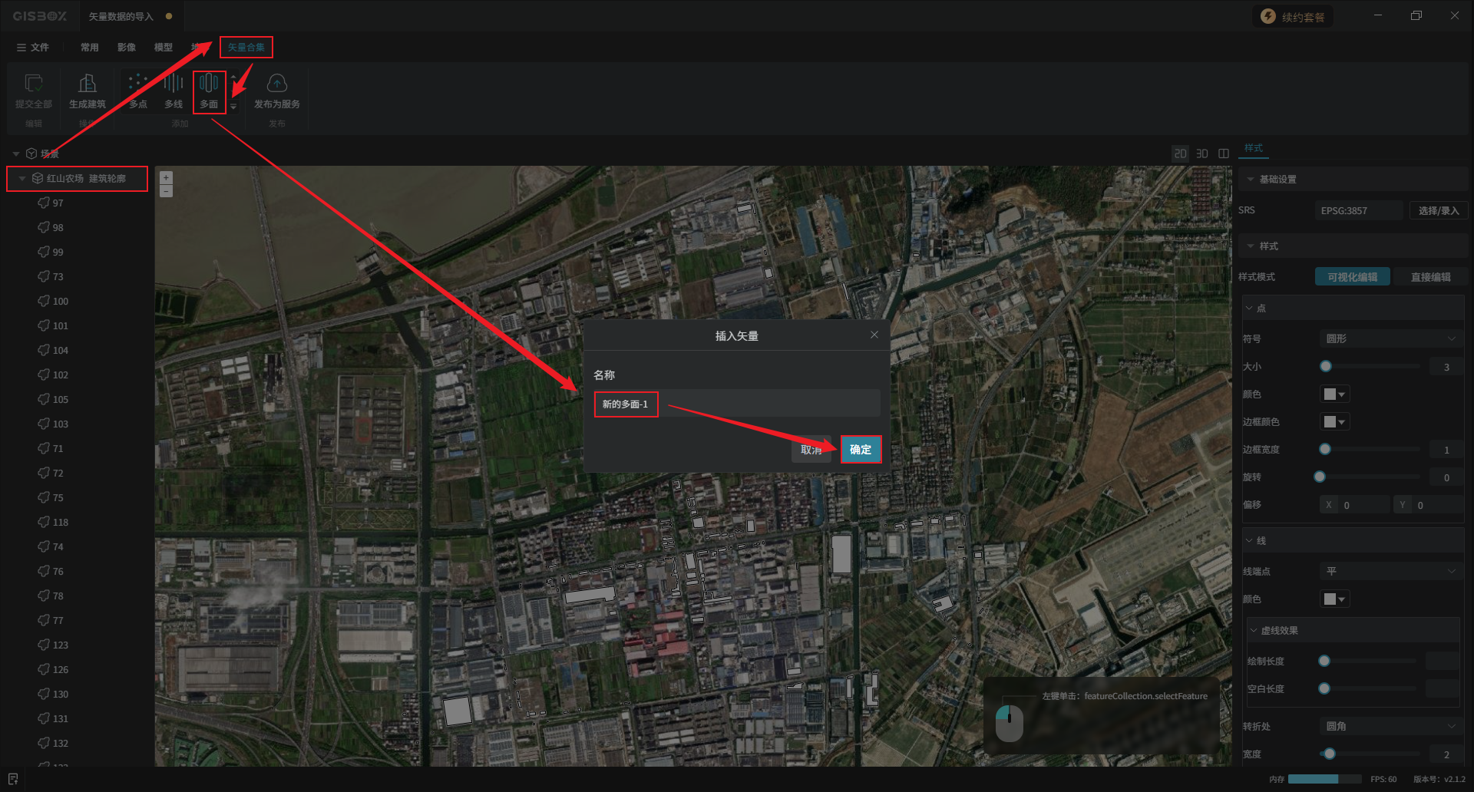Close the 插入矢量 dialog
Viewport: 1474px width, 792px height.
pyautogui.click(x=874, y=335)
